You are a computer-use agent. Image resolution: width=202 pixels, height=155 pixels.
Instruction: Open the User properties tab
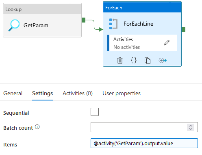pos(122,93)
